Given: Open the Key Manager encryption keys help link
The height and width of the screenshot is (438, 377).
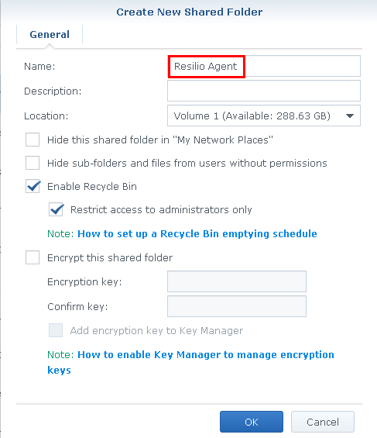Looking at the screenshot, I should click(190, 362).
